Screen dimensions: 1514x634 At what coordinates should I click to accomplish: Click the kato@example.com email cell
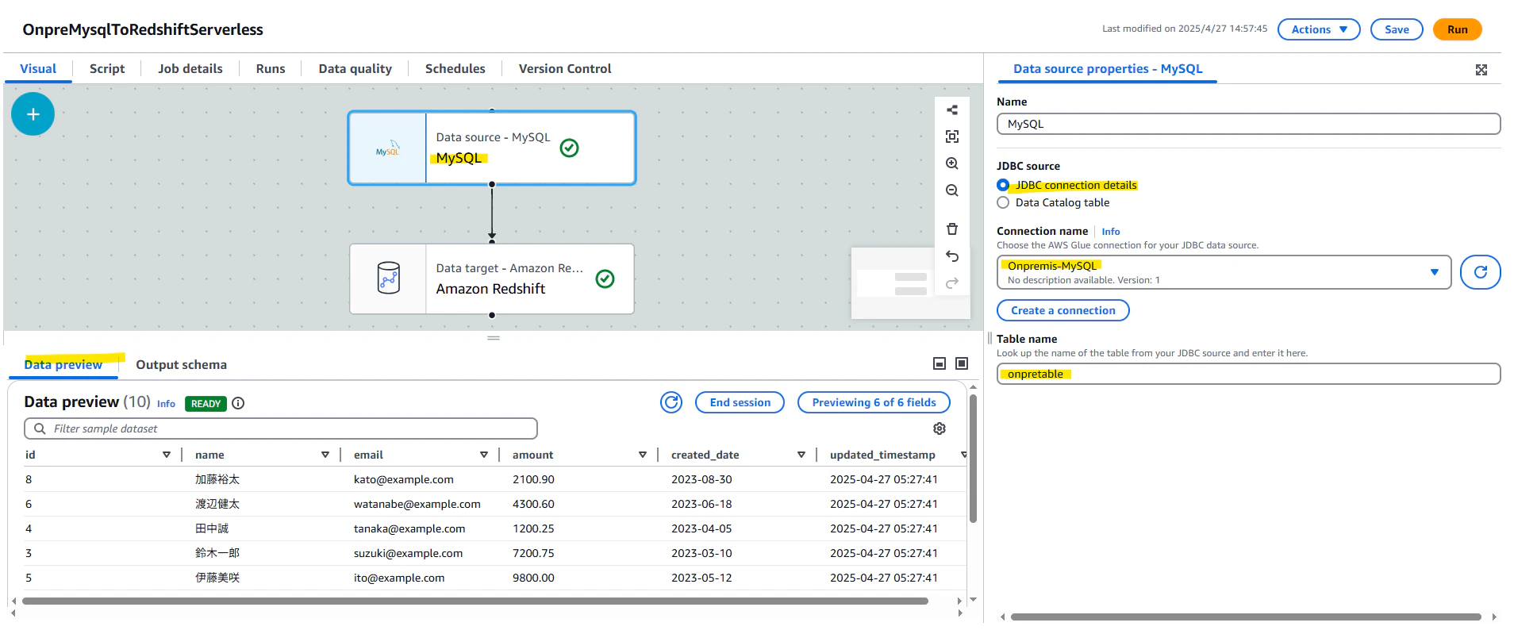tap(404, 479)
